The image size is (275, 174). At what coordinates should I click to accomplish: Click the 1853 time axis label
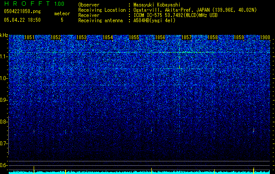(82, 37)
